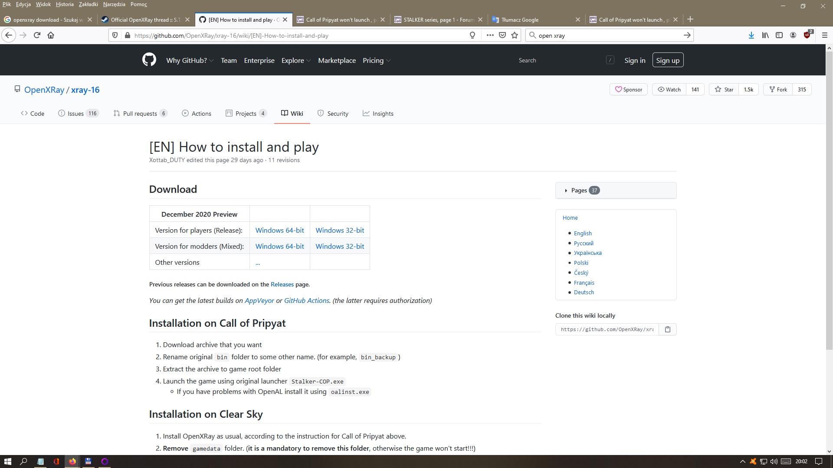Screen dimensions: 833x468
Task: Download Mixed modders Windows 32-bit version
Action: pyautogui.click(x=340, y=246)
